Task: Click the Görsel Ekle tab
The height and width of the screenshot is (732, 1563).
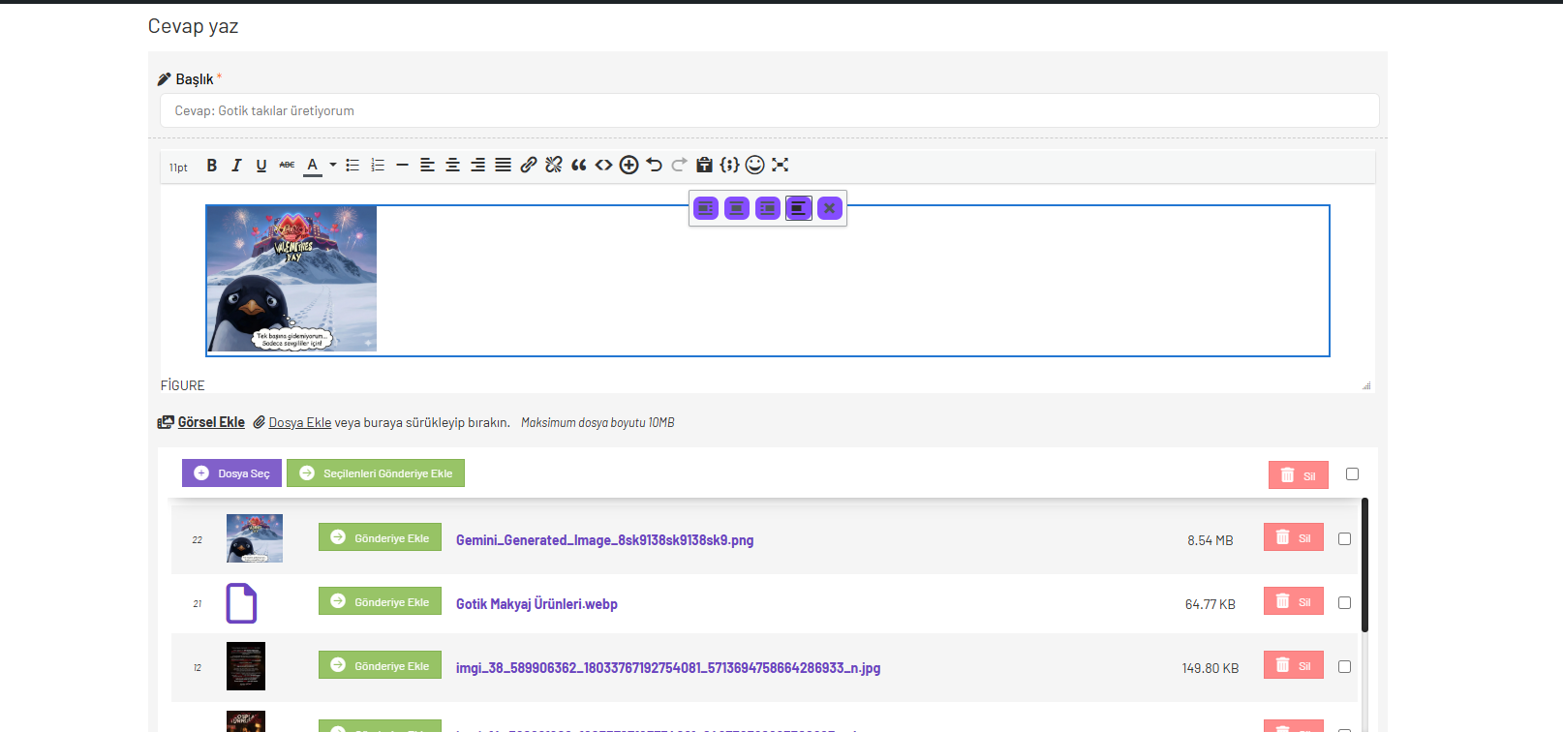Action: [x=210, y=422]
